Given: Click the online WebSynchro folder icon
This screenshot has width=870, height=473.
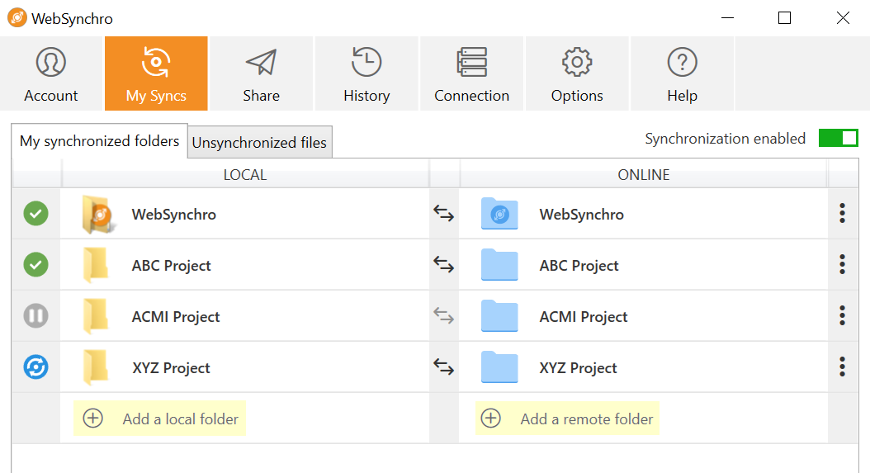Looking at the screenshot, I should click(x=499, y=214).
